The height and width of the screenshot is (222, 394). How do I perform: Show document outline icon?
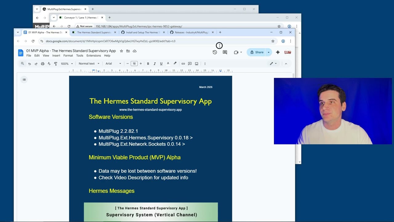click(24, 80)
